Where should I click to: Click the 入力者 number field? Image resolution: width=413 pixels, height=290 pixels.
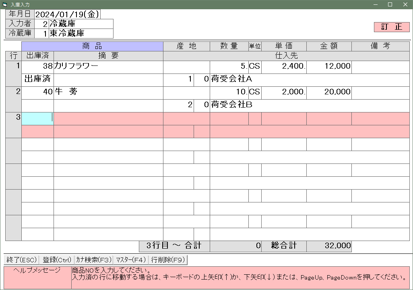[x=41, y=24]
